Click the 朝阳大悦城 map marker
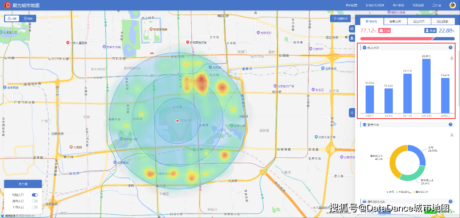 click(388, 13)
